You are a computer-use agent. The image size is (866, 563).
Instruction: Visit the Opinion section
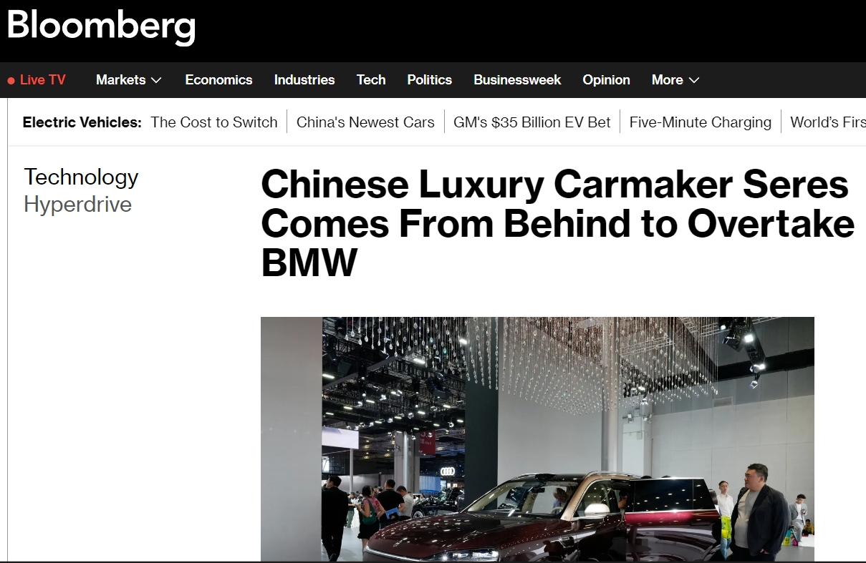[606, 80]
